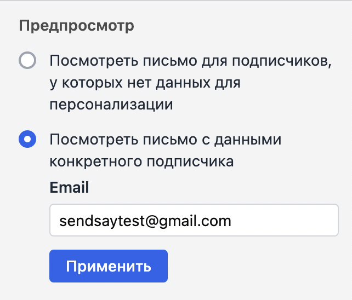Screen dimensions: 352x300
Task: Select the specific subscriber data radio button
Action: (27, 139)
